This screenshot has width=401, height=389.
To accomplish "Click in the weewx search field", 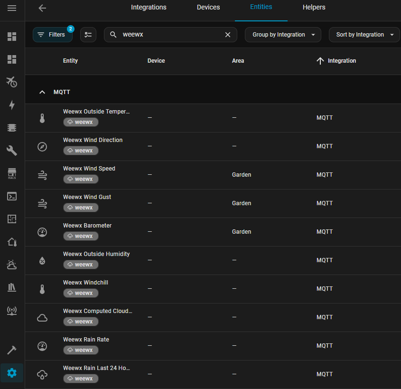I will (171, 35).
